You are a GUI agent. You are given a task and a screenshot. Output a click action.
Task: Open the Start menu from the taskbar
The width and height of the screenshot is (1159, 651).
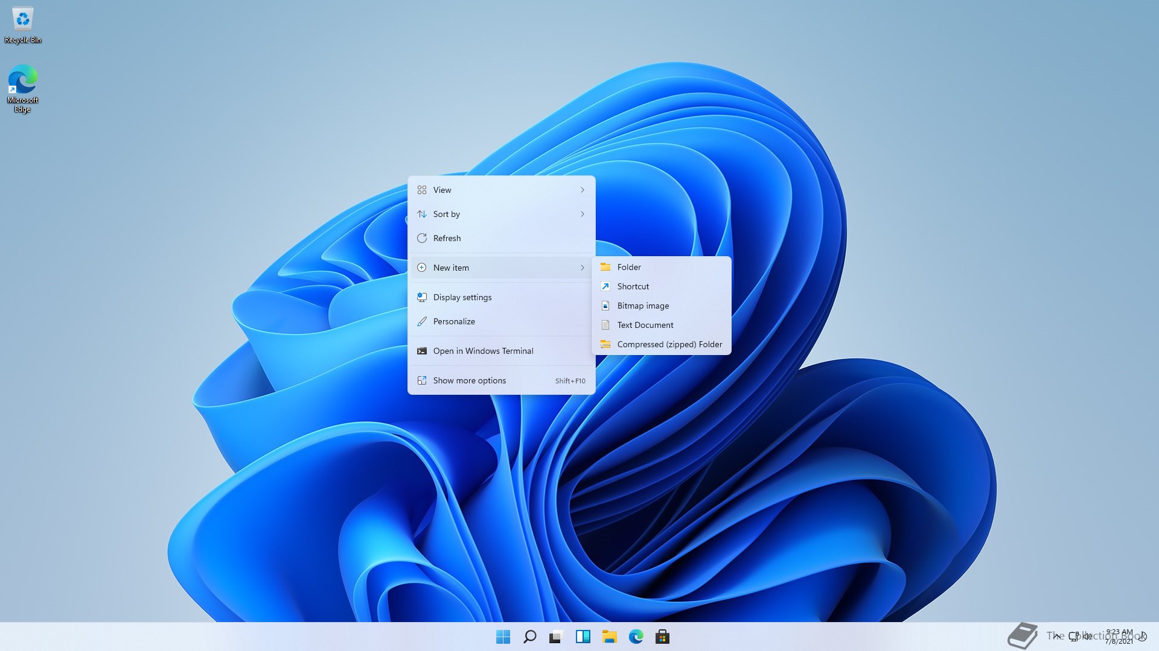(503, 637)
